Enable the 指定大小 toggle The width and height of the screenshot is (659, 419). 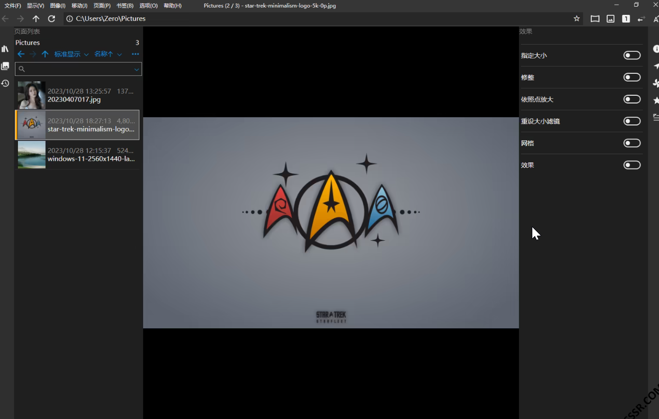coord(632,55)
